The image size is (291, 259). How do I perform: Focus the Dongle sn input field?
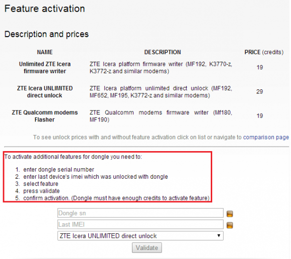(140, 213)
